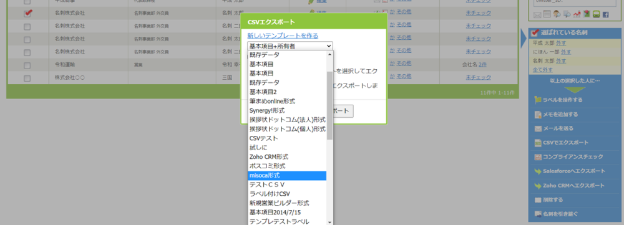Screen dimensions: 624x225
Task: Select 基本項目2014/7/15 option
Action: (287, 213)
